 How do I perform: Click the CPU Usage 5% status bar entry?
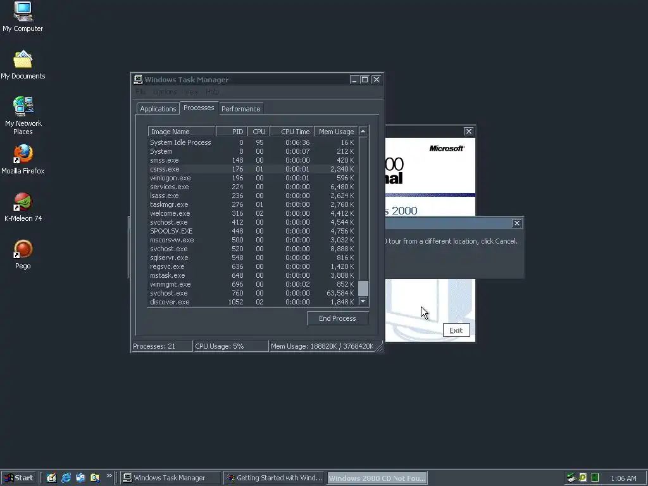click(230, 346)
